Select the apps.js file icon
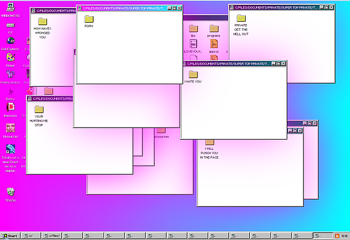 tap(214, 44)
